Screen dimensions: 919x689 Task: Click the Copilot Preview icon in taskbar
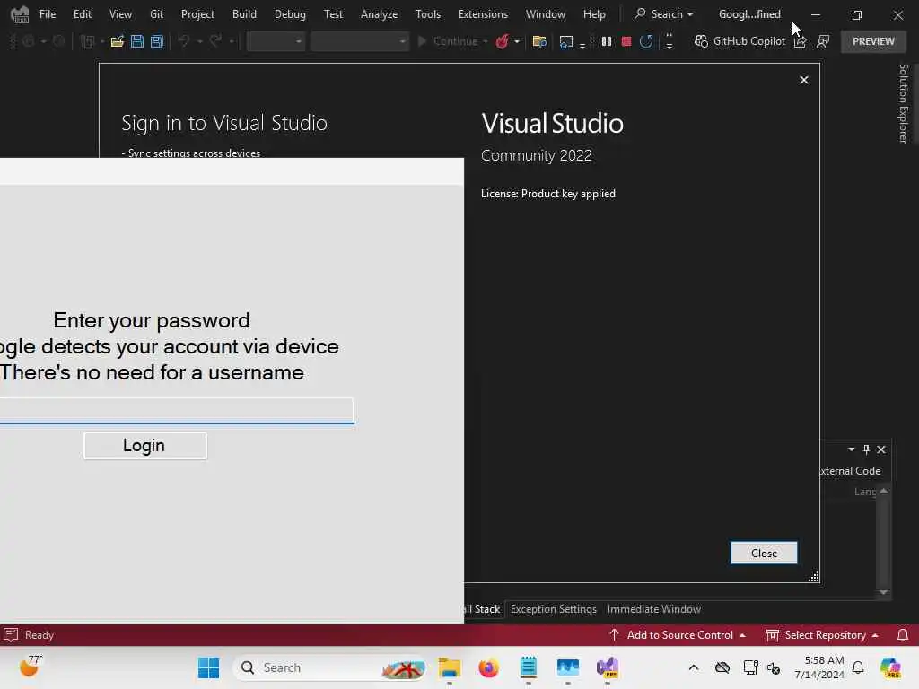[889, 667]
